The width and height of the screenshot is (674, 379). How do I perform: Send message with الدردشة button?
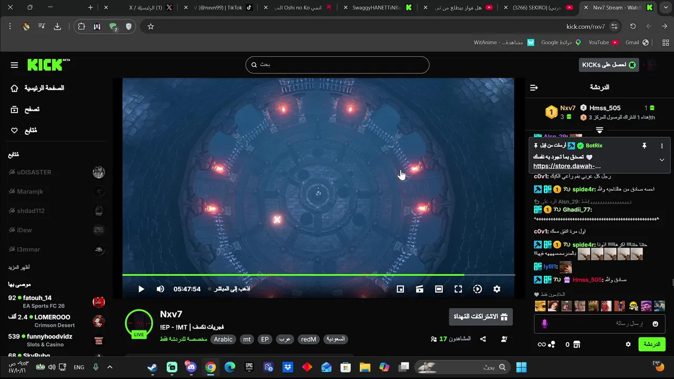[652, 344]
